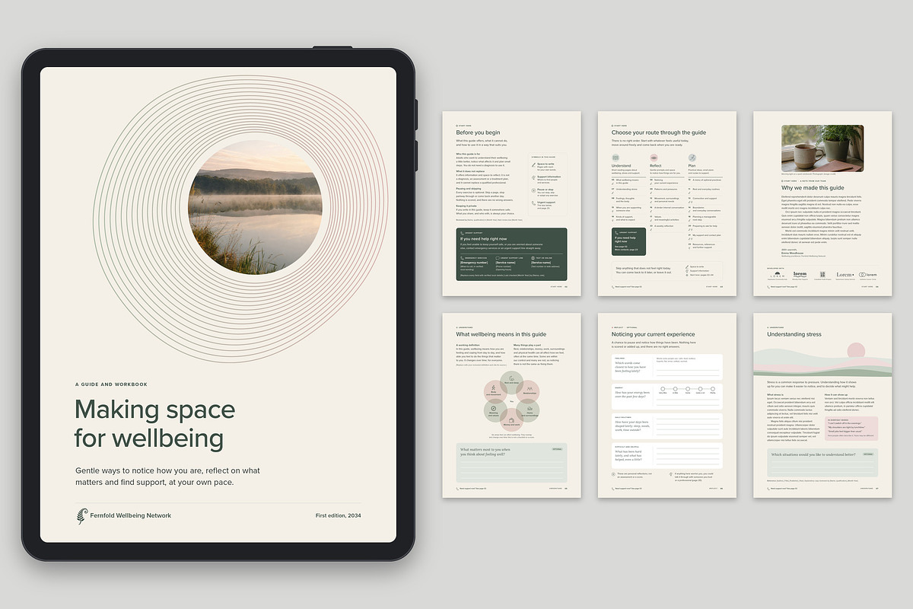Select the Reflect section icon
Viewport: 913px width, 609px height.
pyautogui.click(x=654, y=158)
